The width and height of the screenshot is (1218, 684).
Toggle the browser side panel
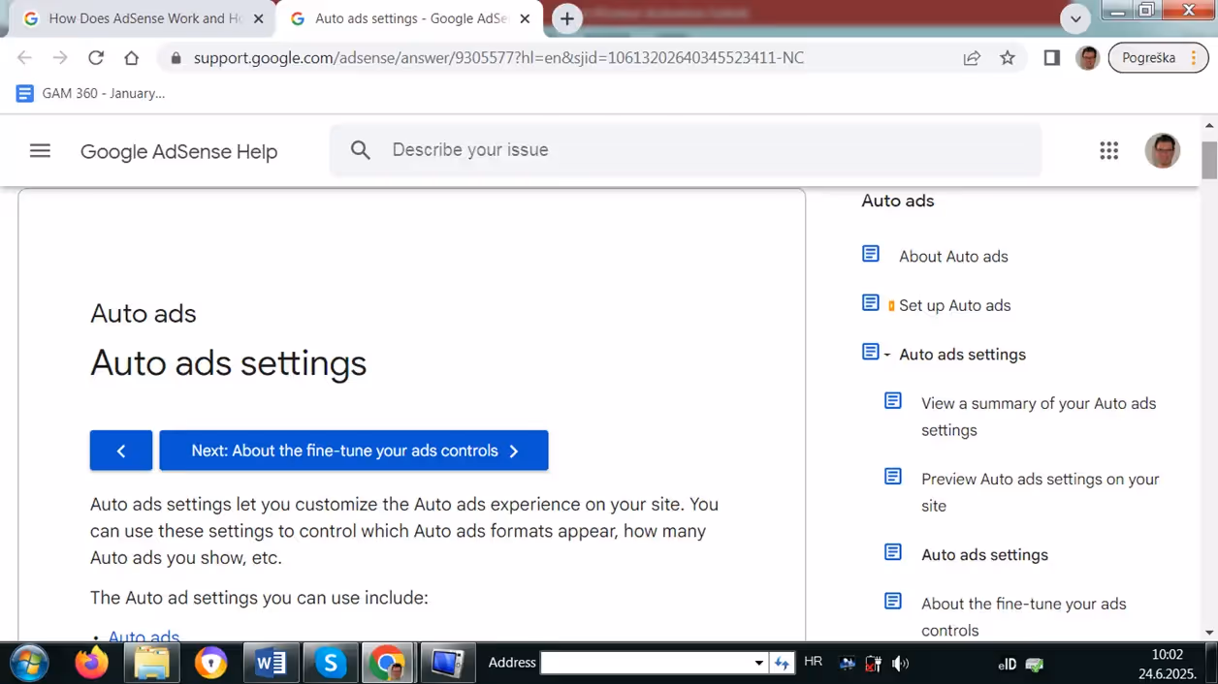(x=1051, y=58)
